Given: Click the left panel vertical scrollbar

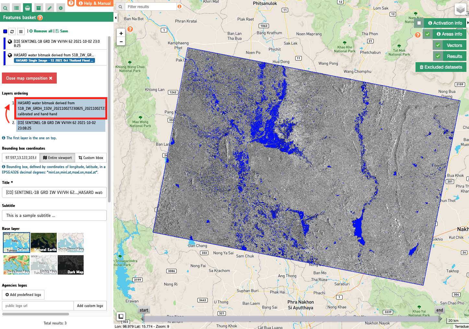Looking at the screenshot, I should pos(110,120).
